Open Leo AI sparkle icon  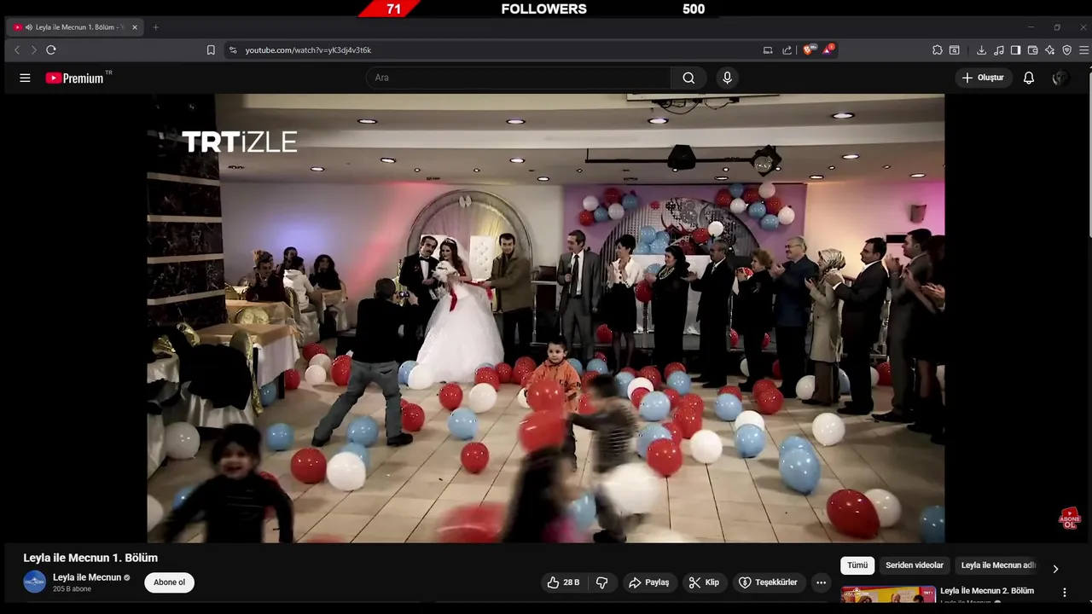tap(1049, 50)
